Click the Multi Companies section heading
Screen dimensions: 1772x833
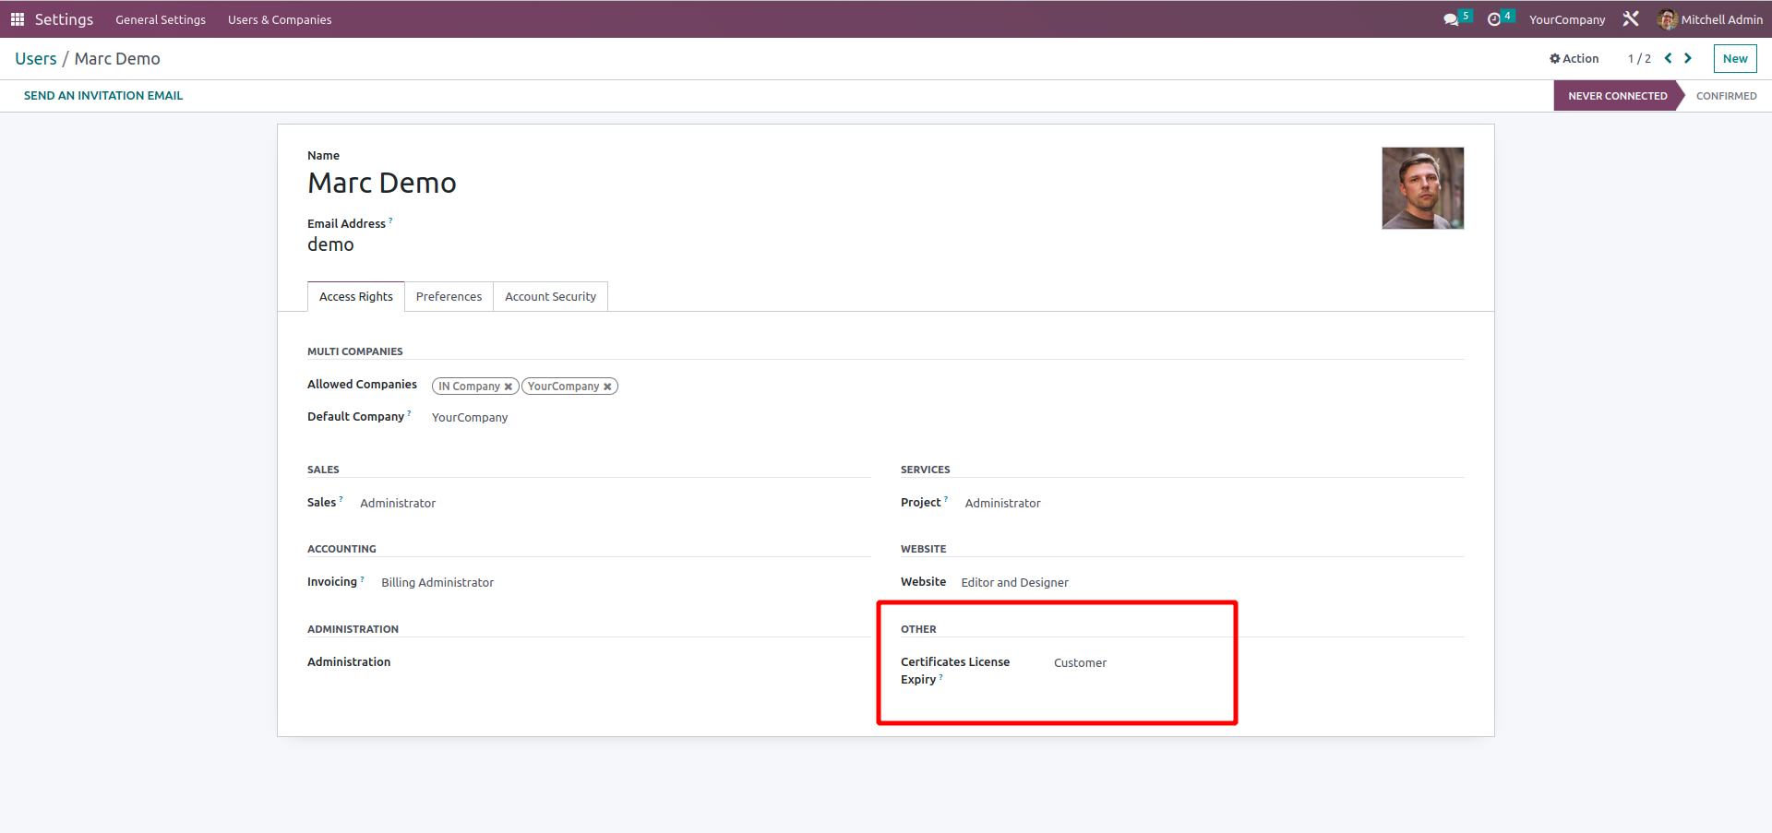click(x=354, y=351)
